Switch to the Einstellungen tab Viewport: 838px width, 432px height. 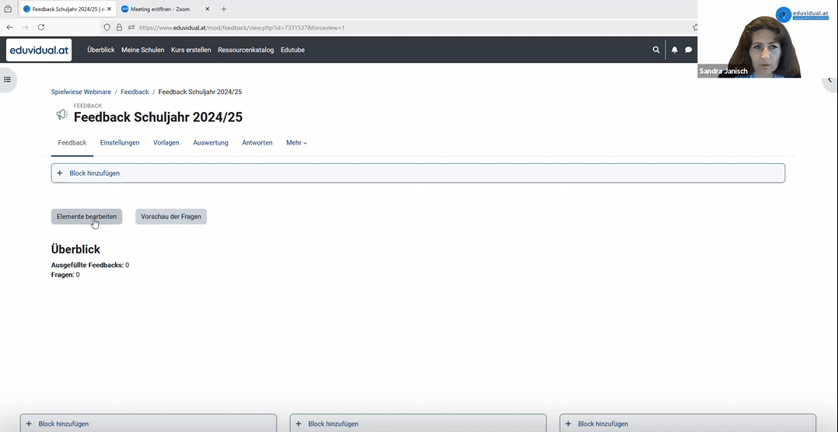(120, 143)
